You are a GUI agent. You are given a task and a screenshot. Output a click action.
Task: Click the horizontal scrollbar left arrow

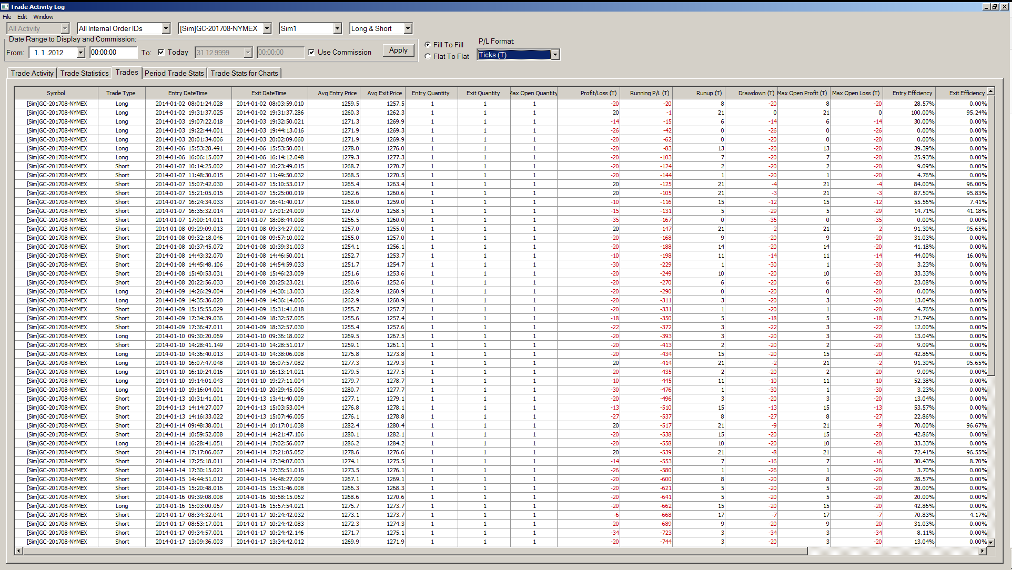[x=19, y=551]
